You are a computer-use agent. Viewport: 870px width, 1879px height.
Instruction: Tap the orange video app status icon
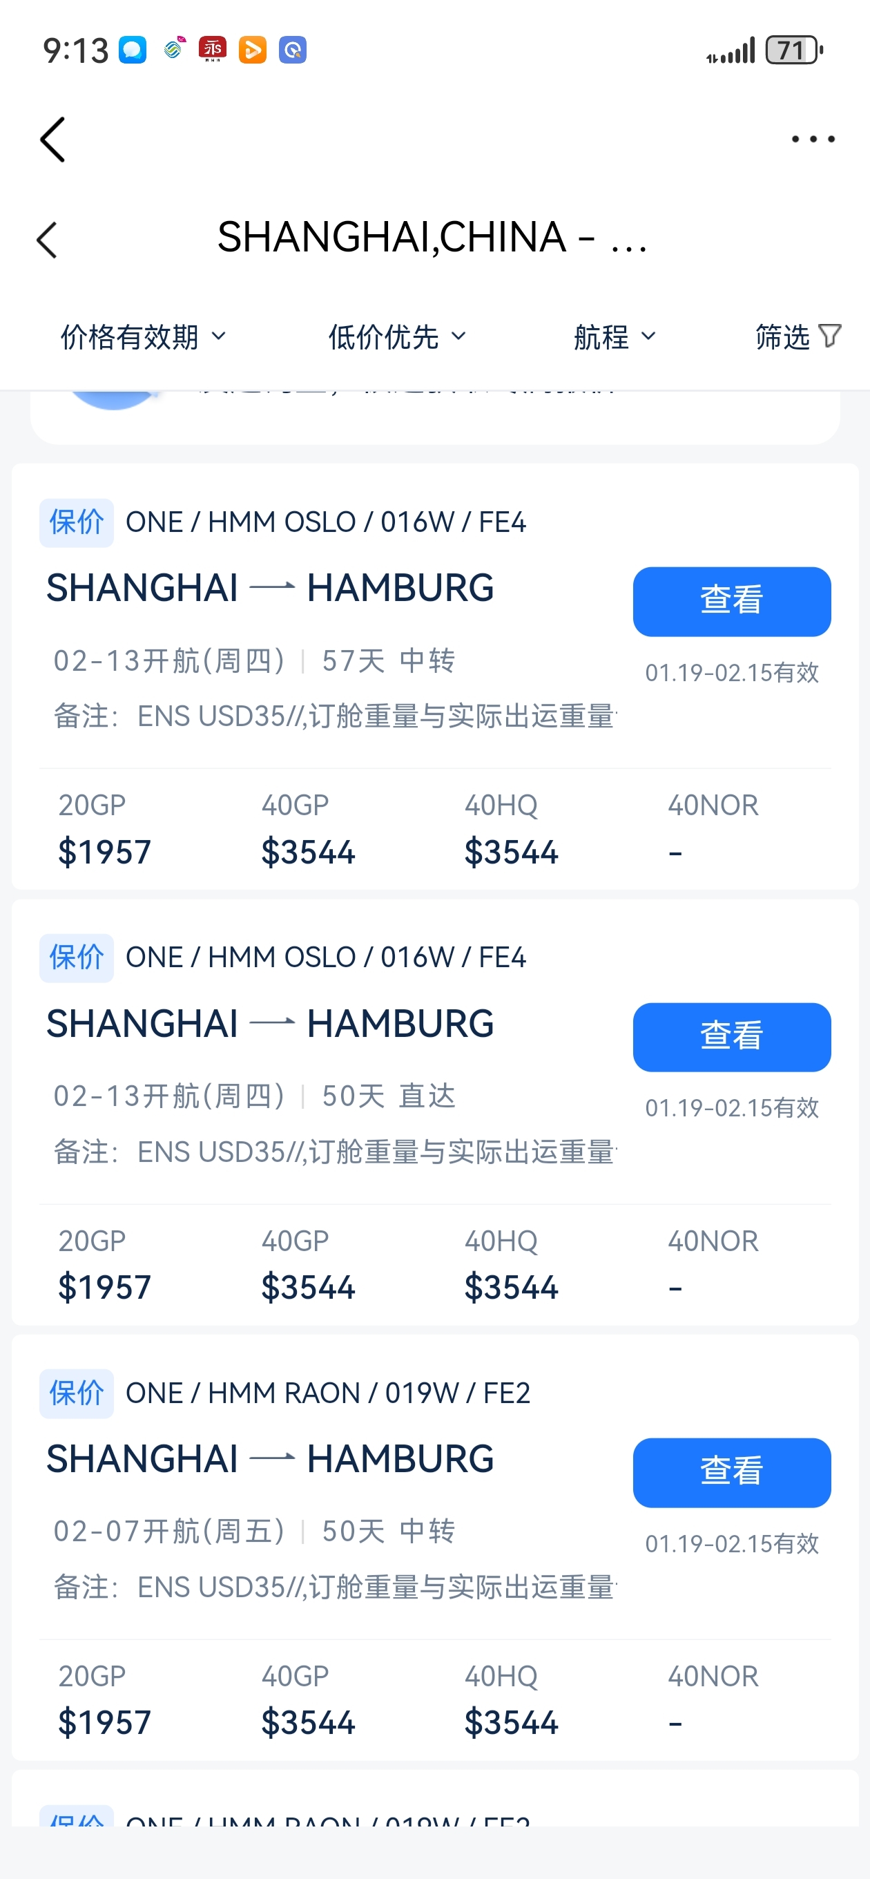(252, 50)
